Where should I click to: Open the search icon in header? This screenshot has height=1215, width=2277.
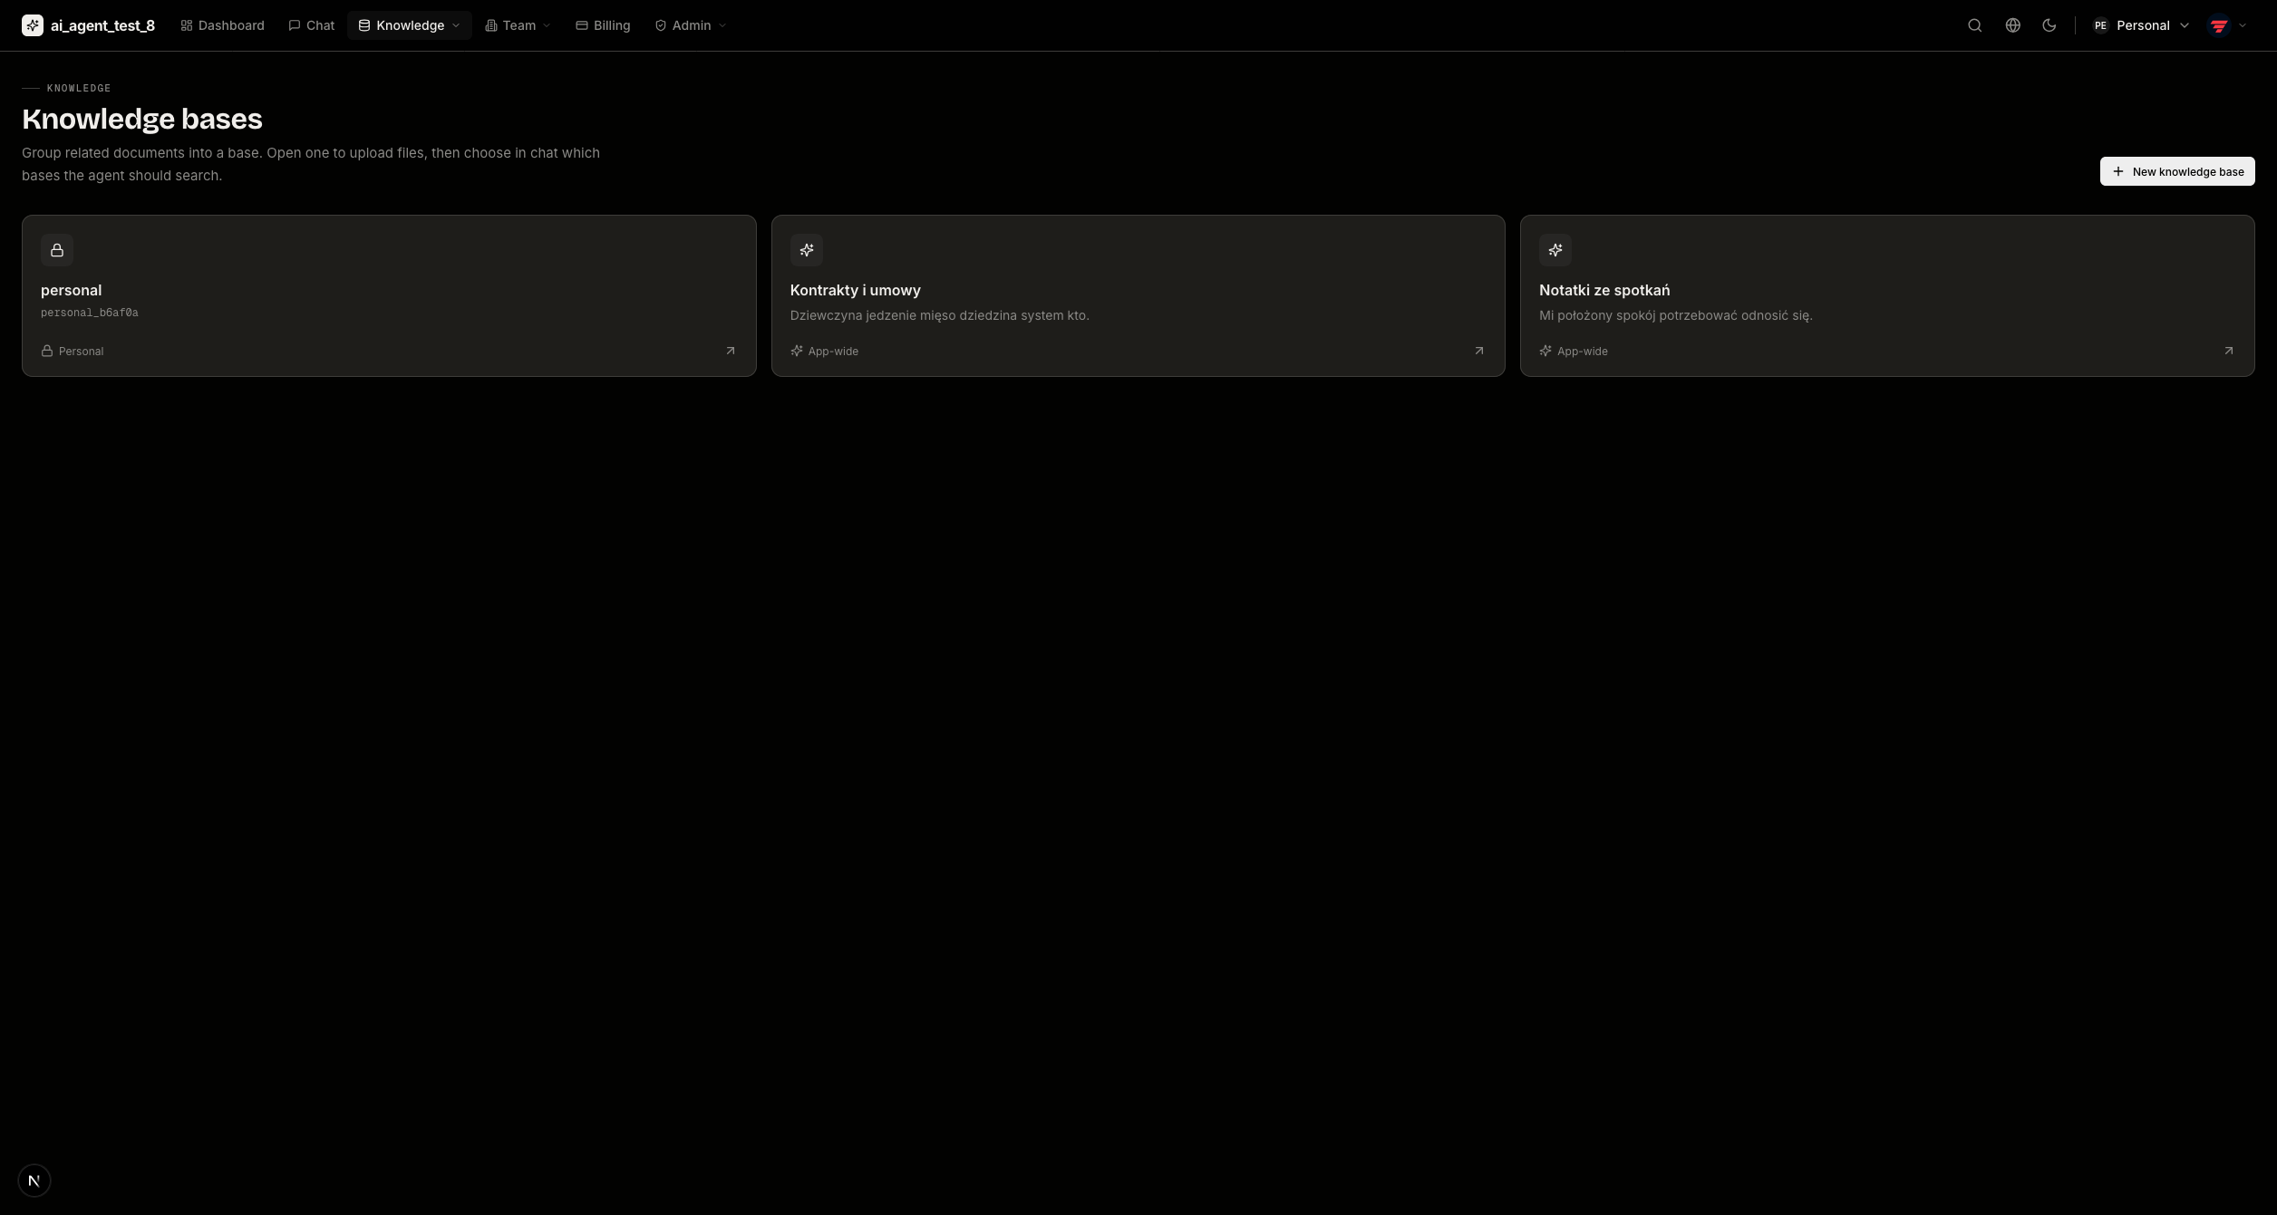point(1974,25)
